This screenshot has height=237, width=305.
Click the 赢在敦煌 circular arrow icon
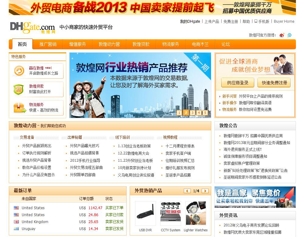(x=19, y=71)
